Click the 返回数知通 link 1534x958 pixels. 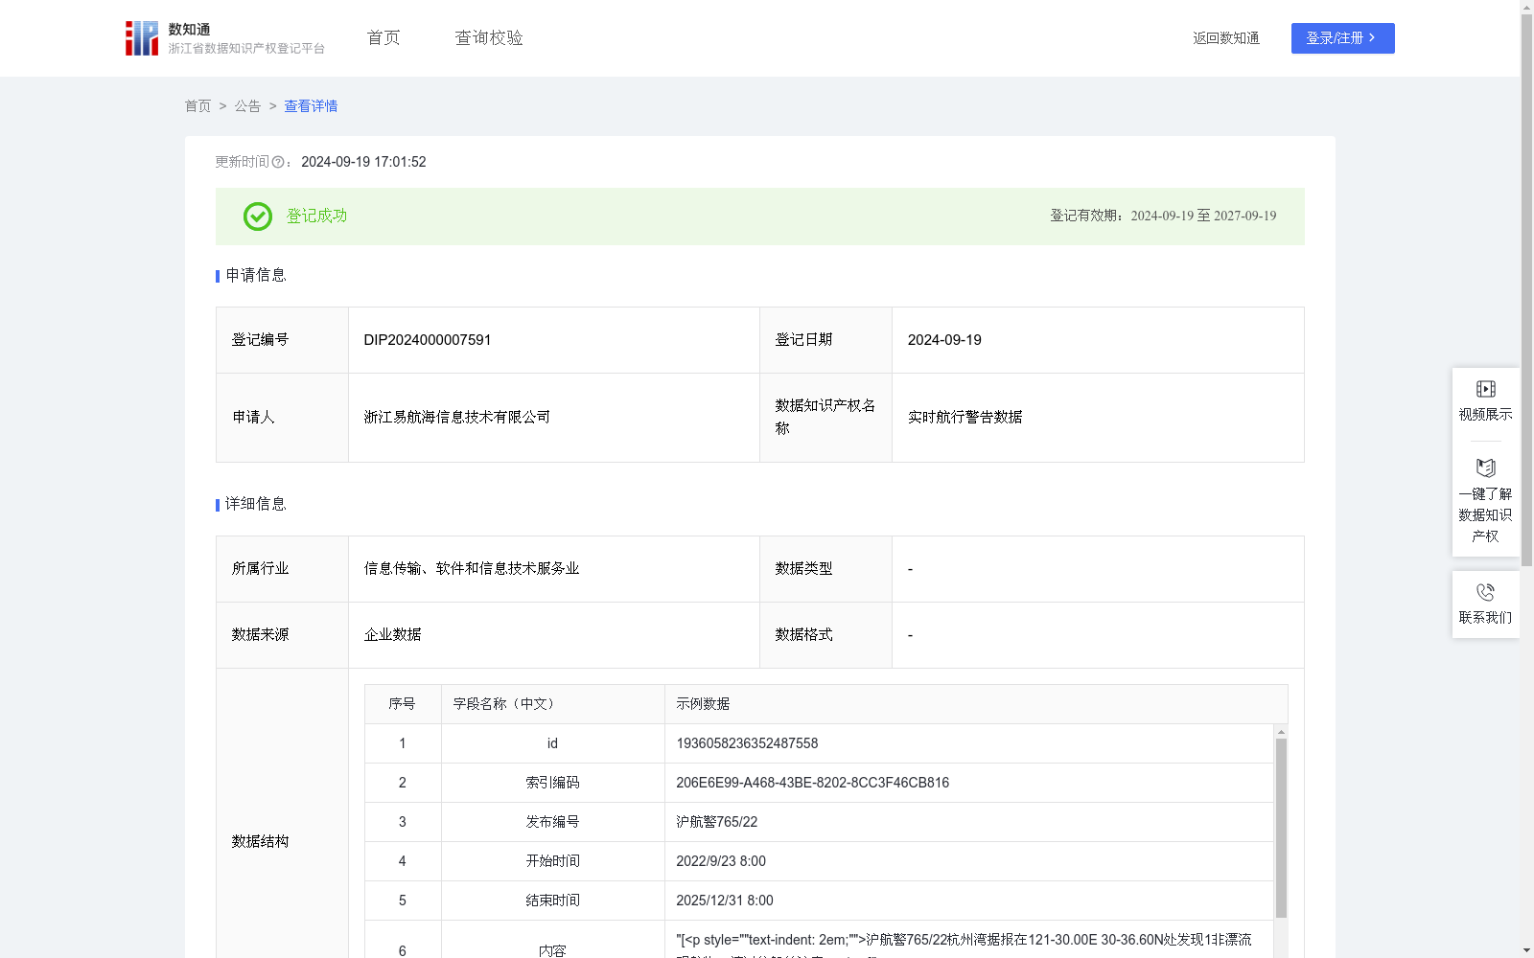[x=1226, y=38]
